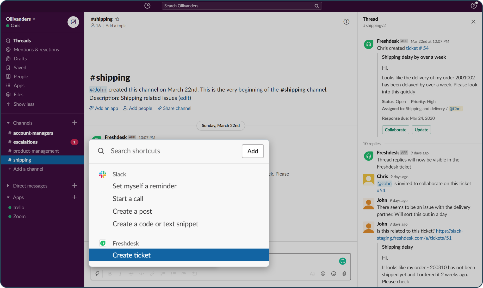
Task: Open the Ollivanders workspace menu chevron
Action: pyautogui.click(x=34, y=19)
